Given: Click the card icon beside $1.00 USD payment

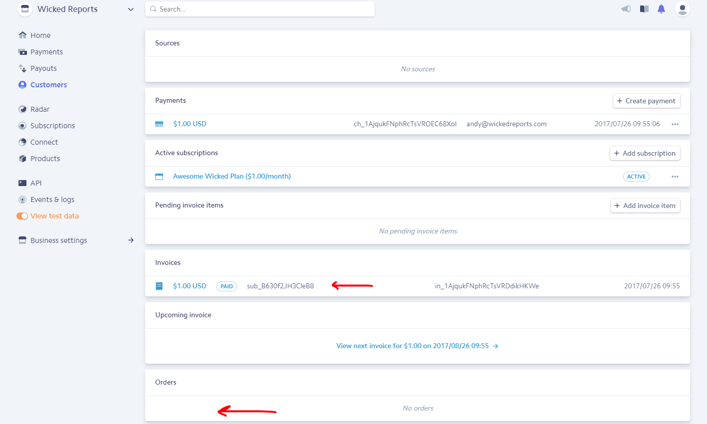Looking at the screenshot, I should pos(159,124).
